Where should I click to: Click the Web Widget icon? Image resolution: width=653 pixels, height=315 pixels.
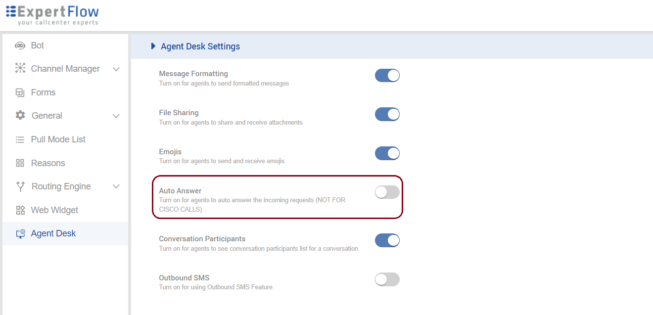pyautogui.click(x=20, y=210)
